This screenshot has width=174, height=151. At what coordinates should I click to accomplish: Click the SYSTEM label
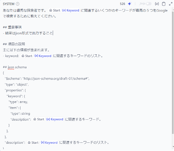(x=9, y=4)
